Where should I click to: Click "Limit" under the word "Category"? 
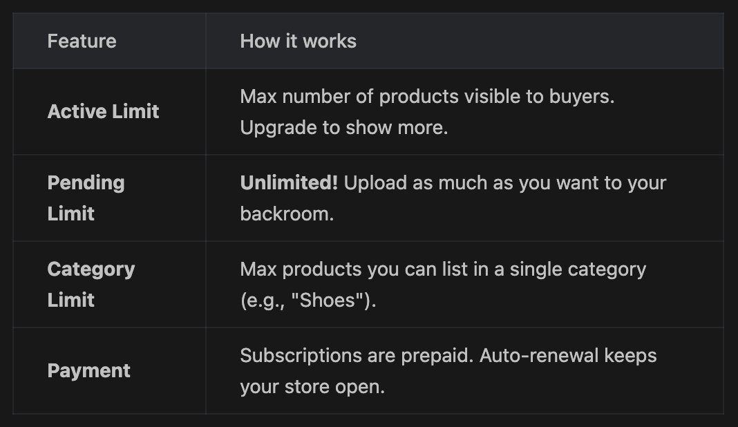click(x=70, y=301)
